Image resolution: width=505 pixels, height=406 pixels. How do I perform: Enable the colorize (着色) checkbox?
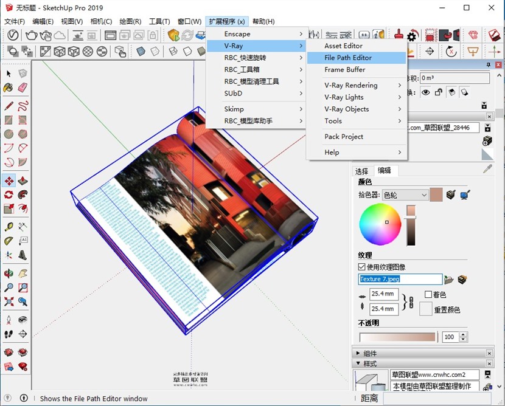pos(428,294)
